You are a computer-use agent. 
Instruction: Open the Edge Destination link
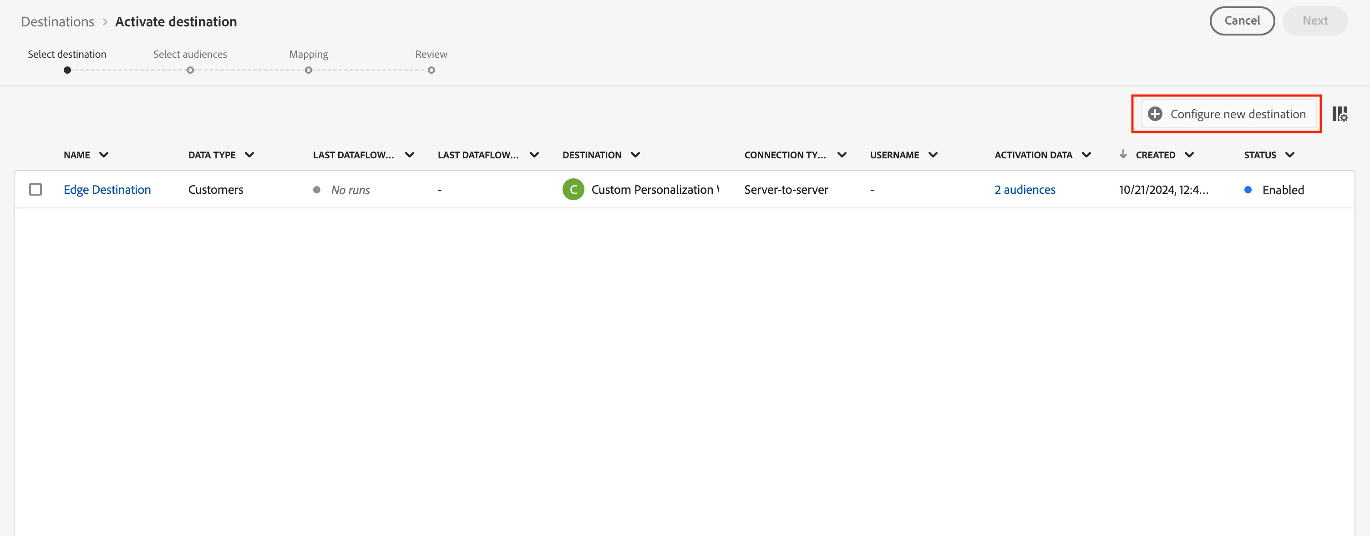[x=107, y=190]
